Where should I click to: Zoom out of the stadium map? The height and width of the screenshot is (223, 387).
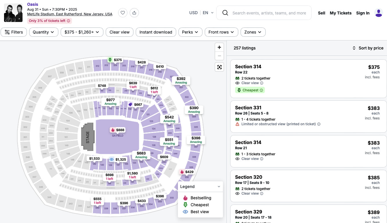(x=219, y=56)
